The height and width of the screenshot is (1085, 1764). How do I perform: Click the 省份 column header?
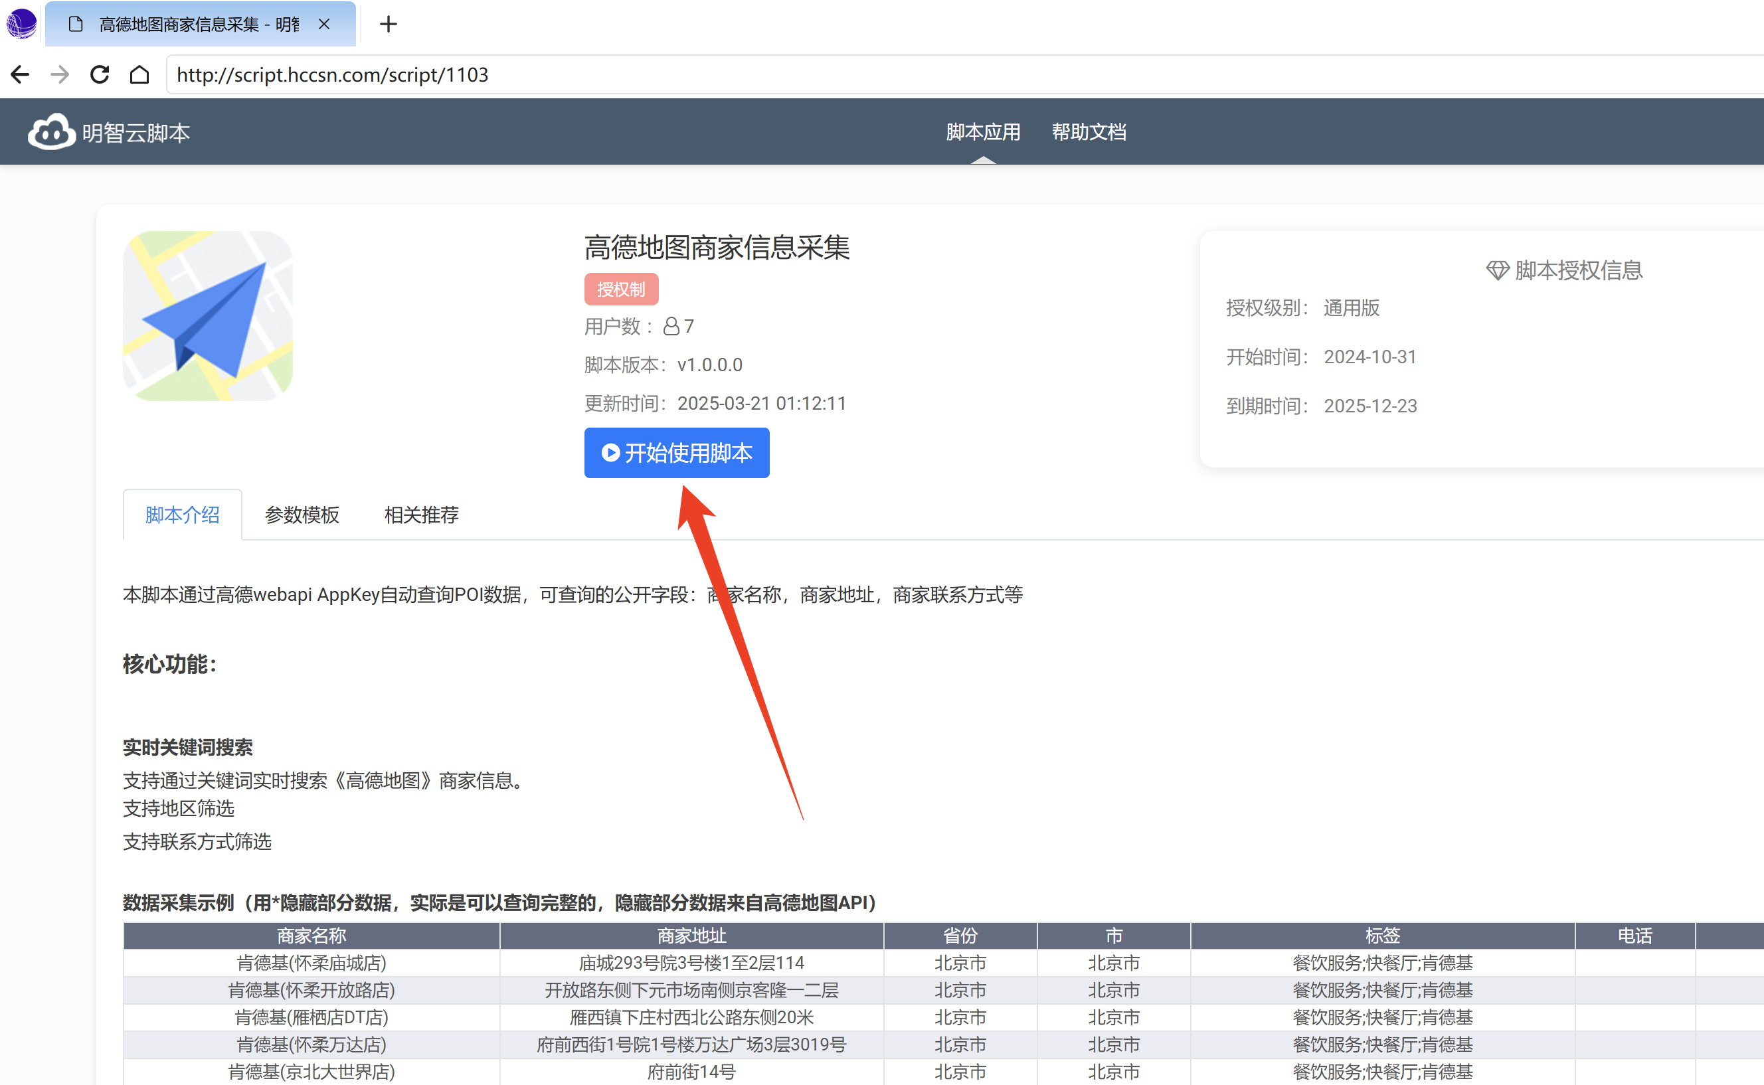pyautogui.click(x=960, y=936)
